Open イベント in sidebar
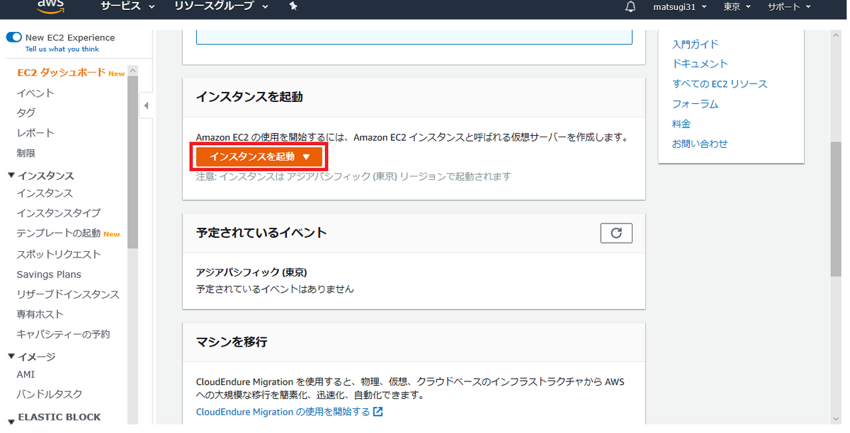The image size is (850, 433). point(35,93)
